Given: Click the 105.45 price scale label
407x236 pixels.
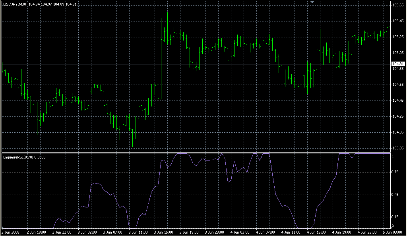Looking at the screenshot, I should pos(398,21).
